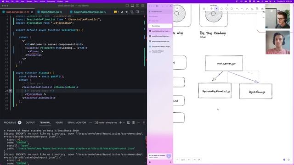Reset the Excalidraw zoom percentage
Screen dimensions: 294x165
183,160
